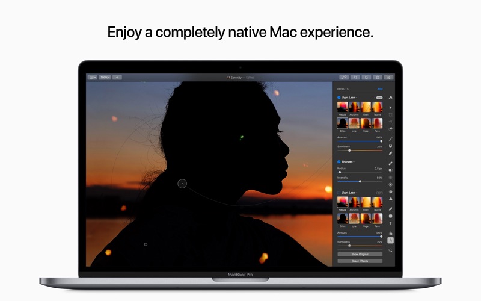This screenshot has height=301, width=481.
Task: Choose the rounded square Shape tool
Action: click(390, 216)
